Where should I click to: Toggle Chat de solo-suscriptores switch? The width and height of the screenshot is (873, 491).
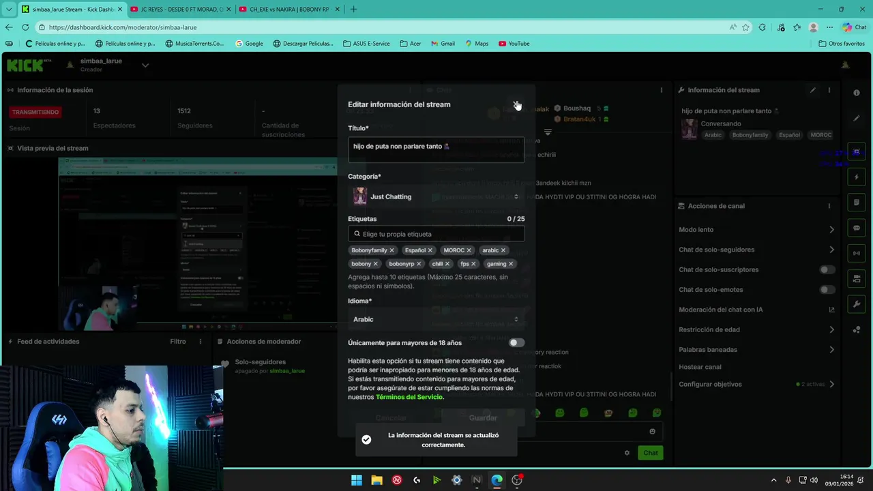827,269
